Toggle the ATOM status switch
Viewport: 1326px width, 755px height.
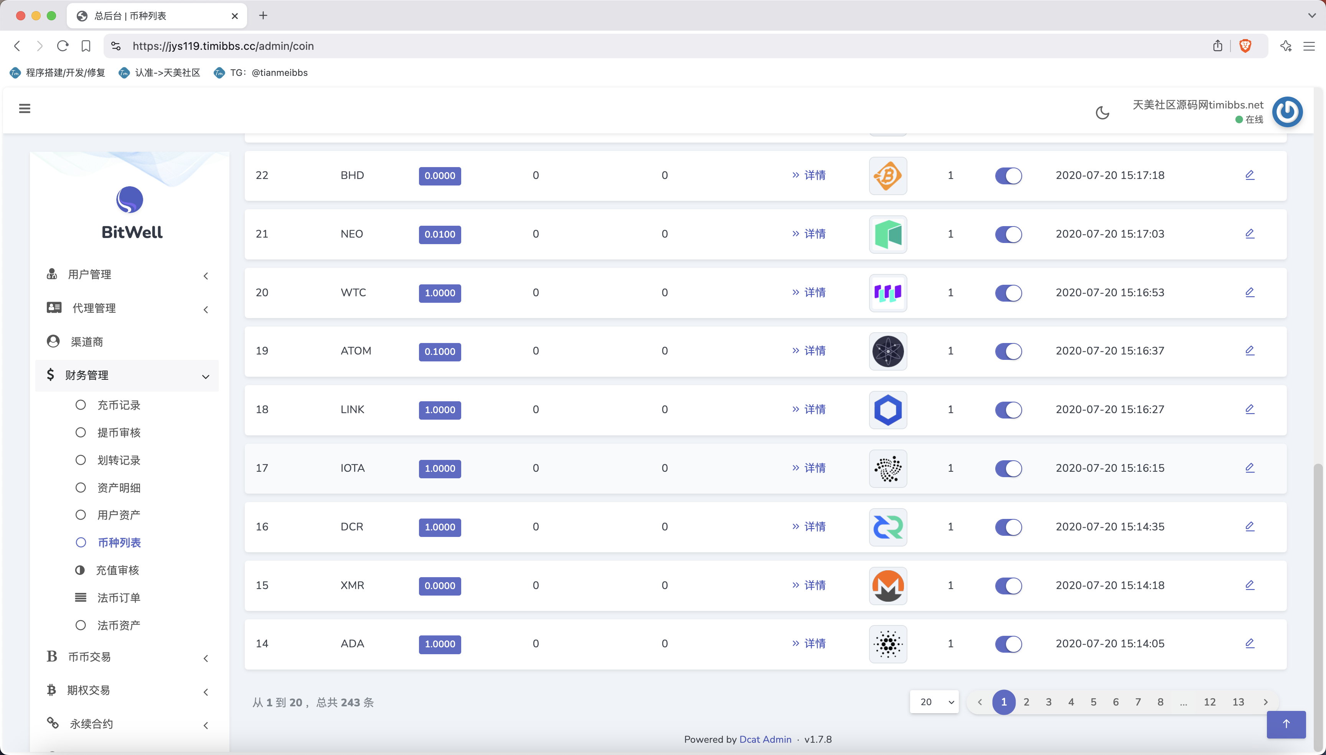point(1008,351)
